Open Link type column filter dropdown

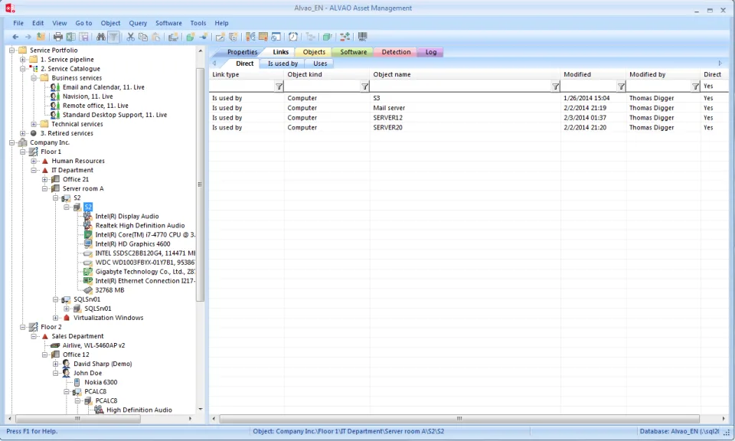pyautogui.click(x=279, y=87)
